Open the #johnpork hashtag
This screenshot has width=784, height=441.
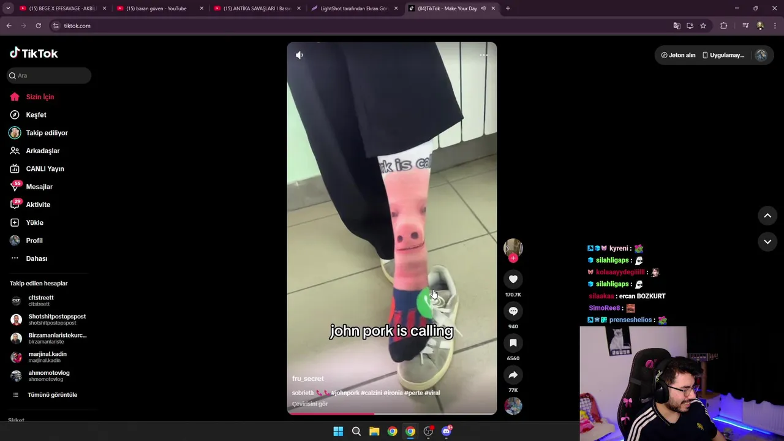click(x=345, y=393)
